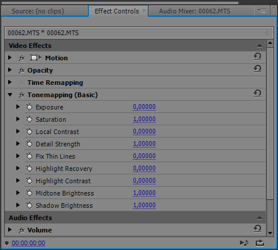This screenshot has height=250, width=278.
Task: Reset the Volume audio effect
Action: pyautogui.click(x=258, y=229)
